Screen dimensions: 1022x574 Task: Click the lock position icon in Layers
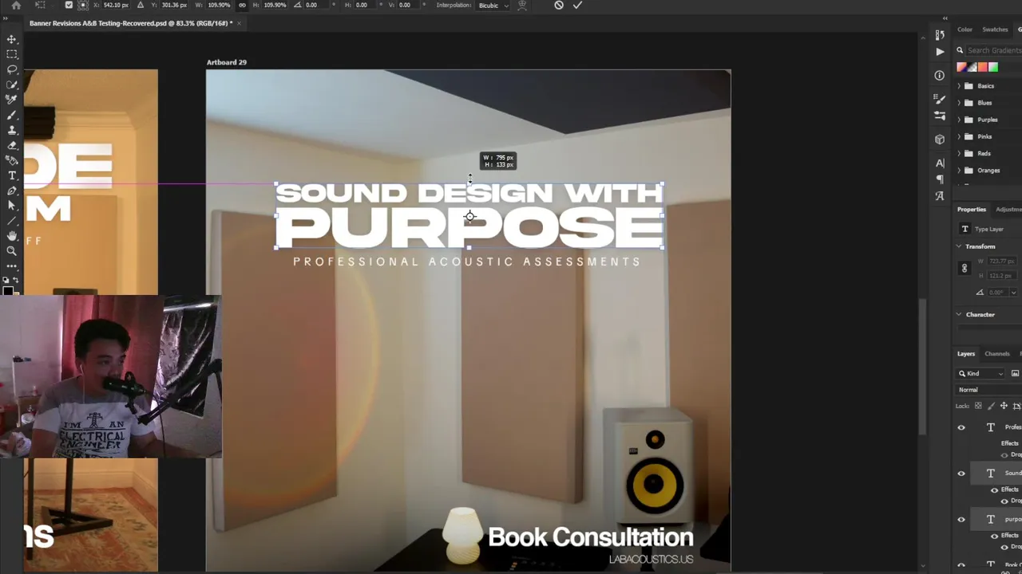click(1004, 406)
